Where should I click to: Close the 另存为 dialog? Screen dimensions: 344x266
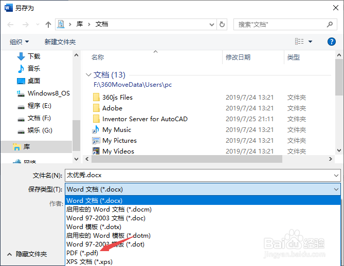[x=336, y=8]
